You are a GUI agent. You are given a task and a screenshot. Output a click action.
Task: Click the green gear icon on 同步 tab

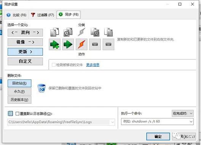[61, 14]
